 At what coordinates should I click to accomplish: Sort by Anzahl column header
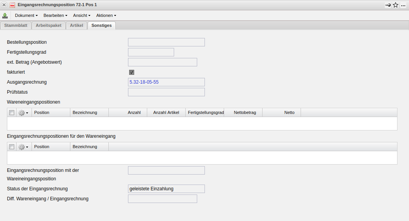tap(128, 113)
